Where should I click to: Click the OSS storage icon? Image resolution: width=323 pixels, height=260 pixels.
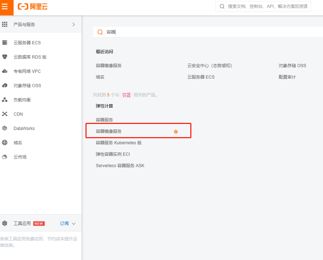pos(5,85)
